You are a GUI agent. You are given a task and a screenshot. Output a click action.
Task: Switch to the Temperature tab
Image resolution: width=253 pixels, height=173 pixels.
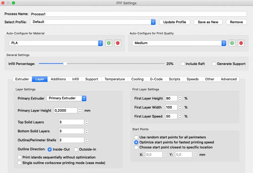(x=115, y=79)
